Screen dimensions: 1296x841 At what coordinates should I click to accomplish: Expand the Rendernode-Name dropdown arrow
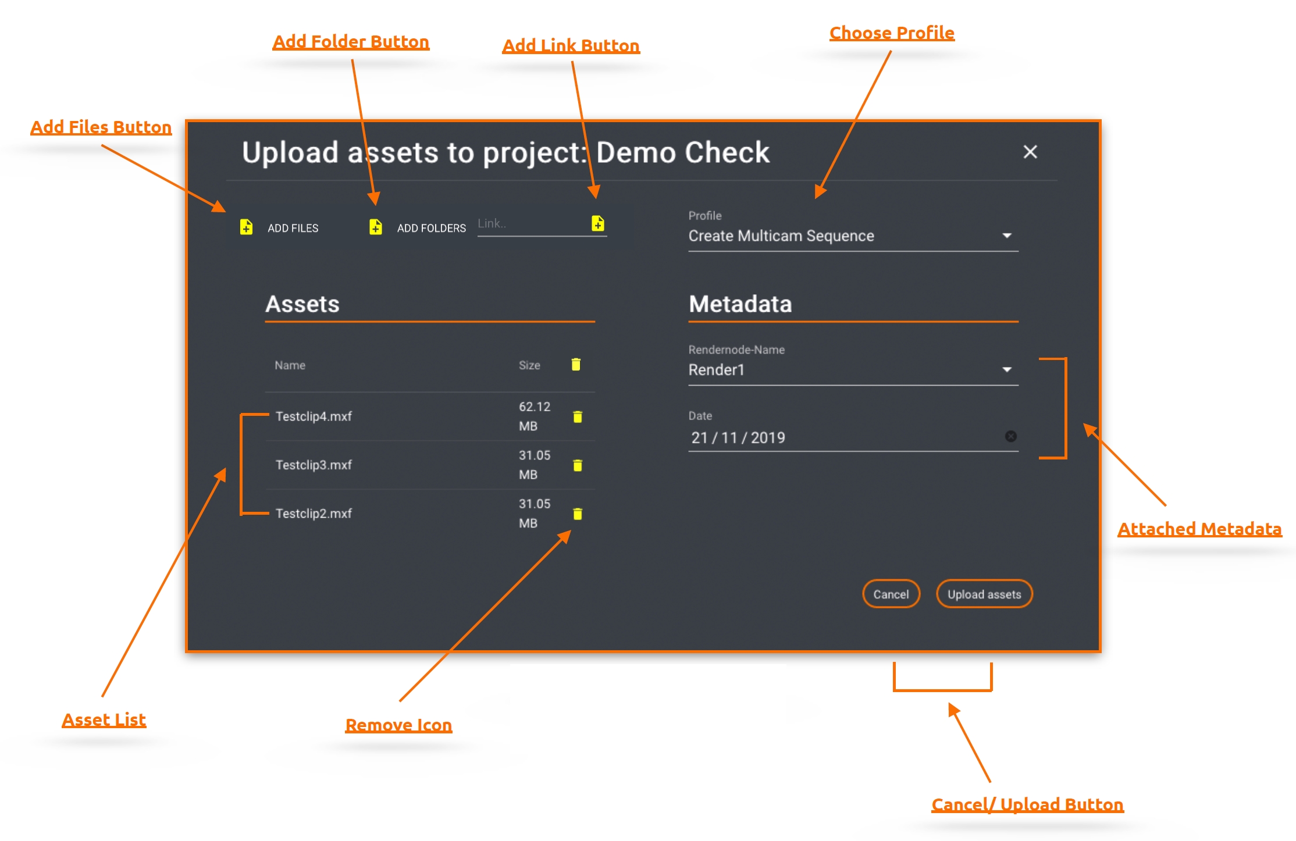(1007, 370)
